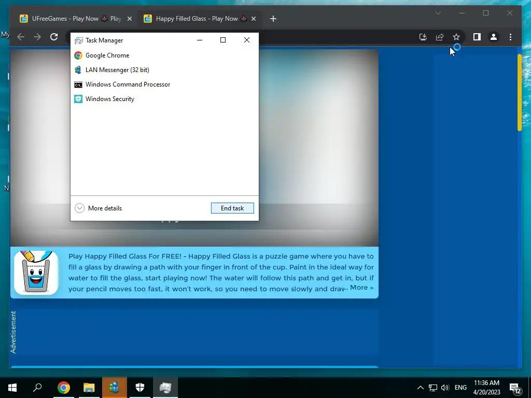Open Chrome side panel
The height and width of the screenshot is (398, 531).
point(477,37)
